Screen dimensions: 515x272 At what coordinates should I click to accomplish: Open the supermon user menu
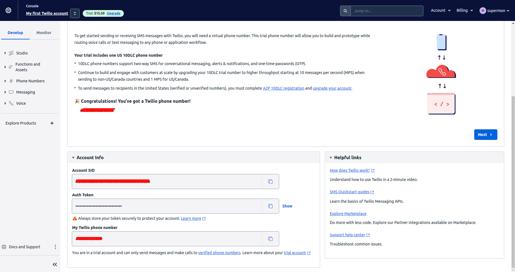pyautogui.click(x=495, y=11)
